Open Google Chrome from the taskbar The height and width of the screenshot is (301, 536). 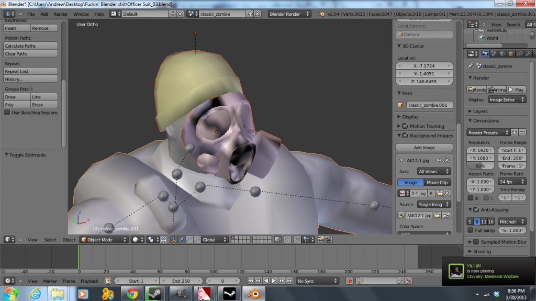coord(132,294)
